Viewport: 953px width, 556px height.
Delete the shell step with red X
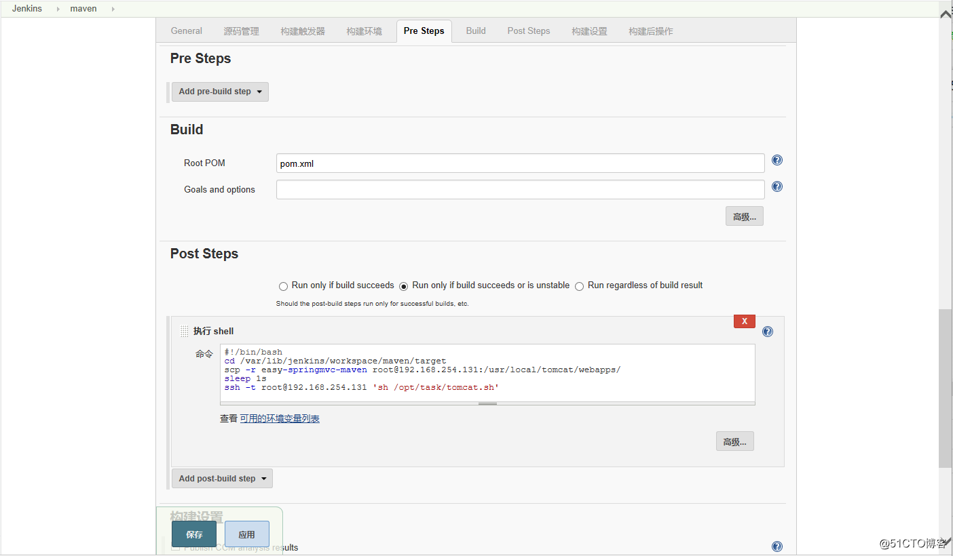(x=745, y=321)
